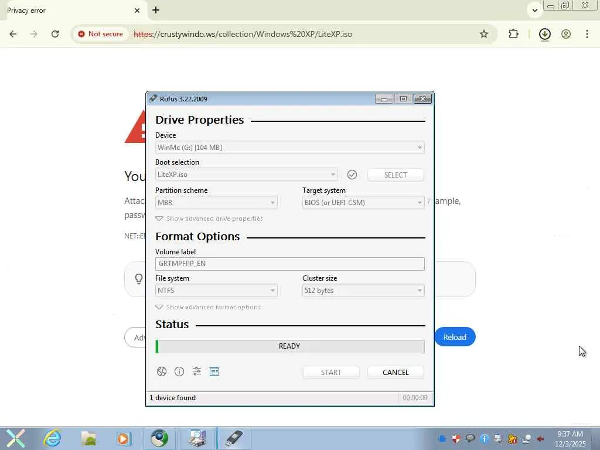Image resolution: width=600 pixels, height=450 pixels.
Task: Close the Privacy error tab
Action: pyautogui.click(x=137, y=11)
